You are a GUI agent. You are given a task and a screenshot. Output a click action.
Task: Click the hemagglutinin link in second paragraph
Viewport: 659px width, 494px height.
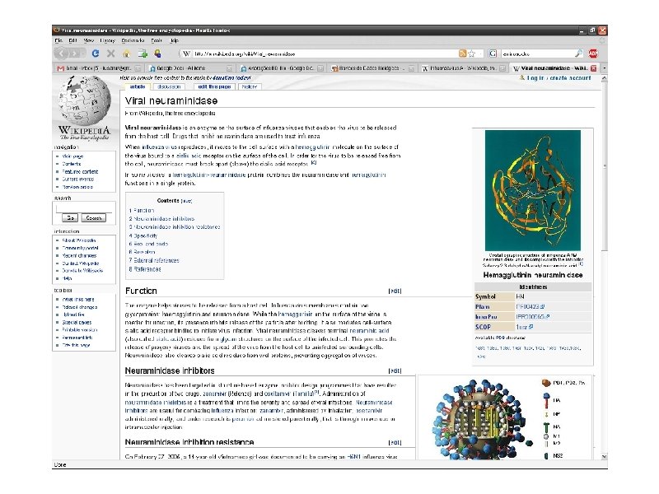point(313,147)
